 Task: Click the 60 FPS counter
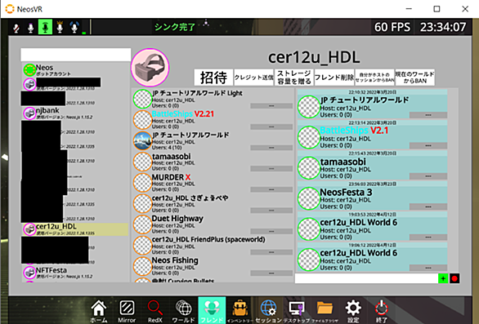tap(392, 27)
